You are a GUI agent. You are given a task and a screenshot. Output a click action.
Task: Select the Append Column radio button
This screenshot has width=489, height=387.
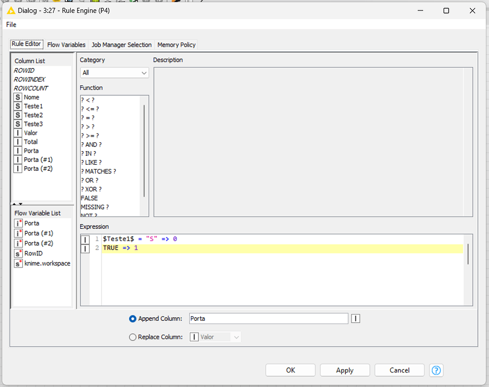pyautogui.click(x=133, y=319)
